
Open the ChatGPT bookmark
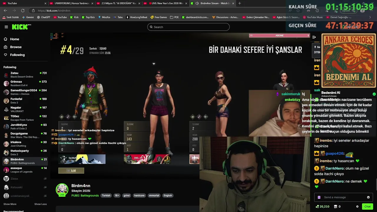click(44, 17)
